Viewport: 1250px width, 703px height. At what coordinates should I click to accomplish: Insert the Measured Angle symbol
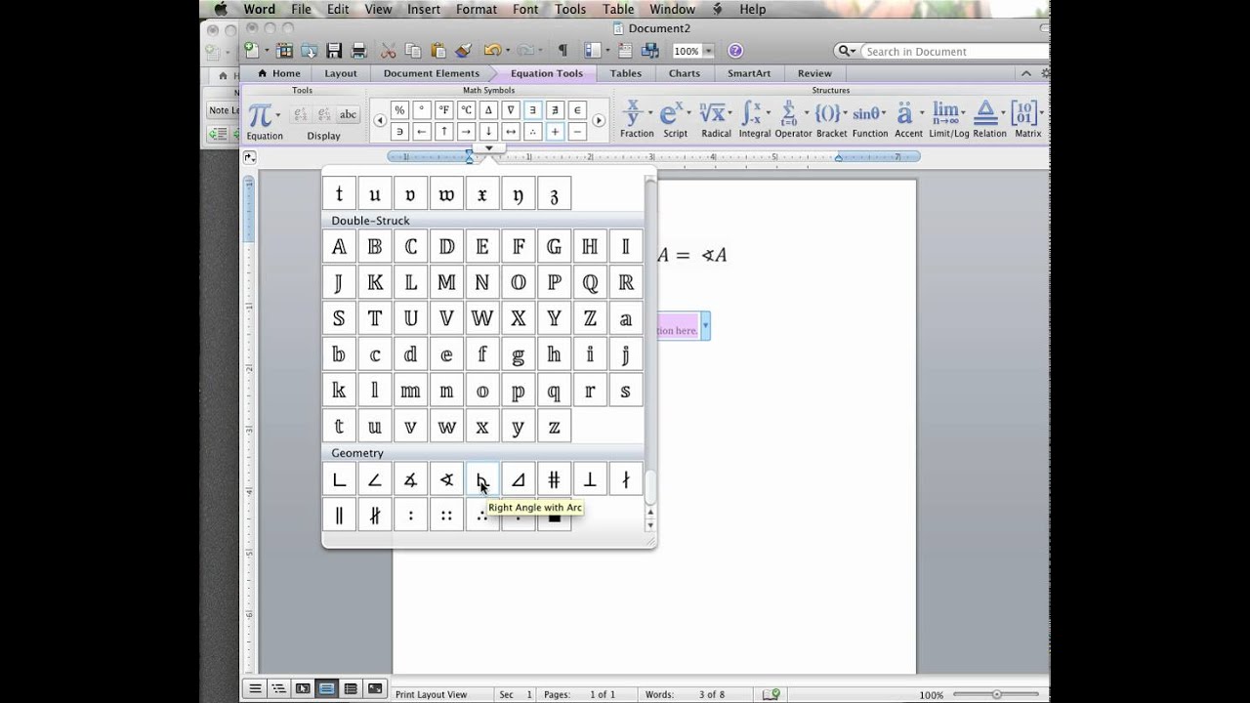(x=411, y=479)
